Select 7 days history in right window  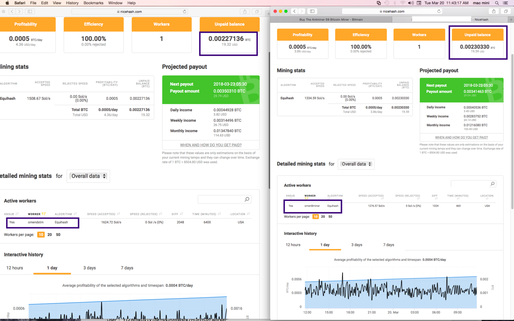point(388,245)
